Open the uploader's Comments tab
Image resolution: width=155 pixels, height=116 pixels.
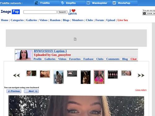113,59
